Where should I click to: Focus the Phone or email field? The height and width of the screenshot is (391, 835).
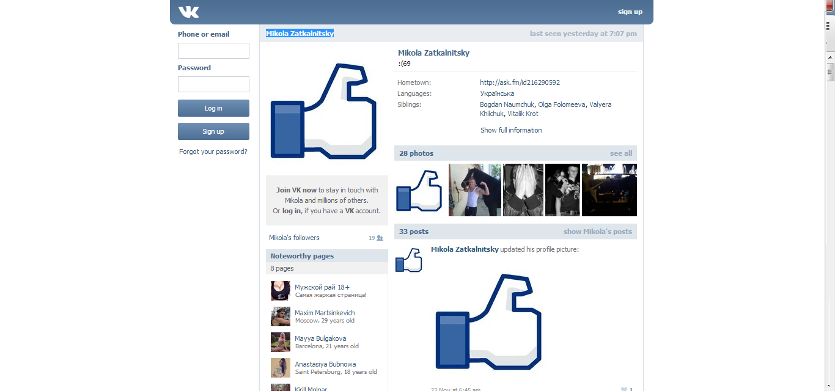213,51
